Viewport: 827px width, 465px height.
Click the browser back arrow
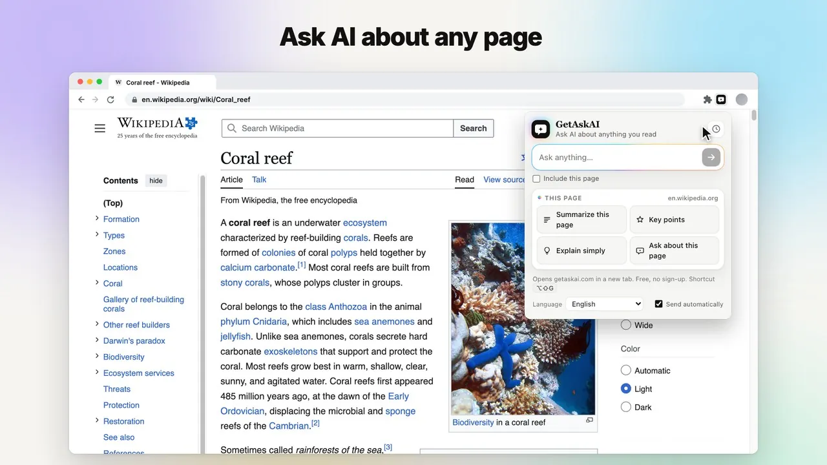click(x=81, y=99)
